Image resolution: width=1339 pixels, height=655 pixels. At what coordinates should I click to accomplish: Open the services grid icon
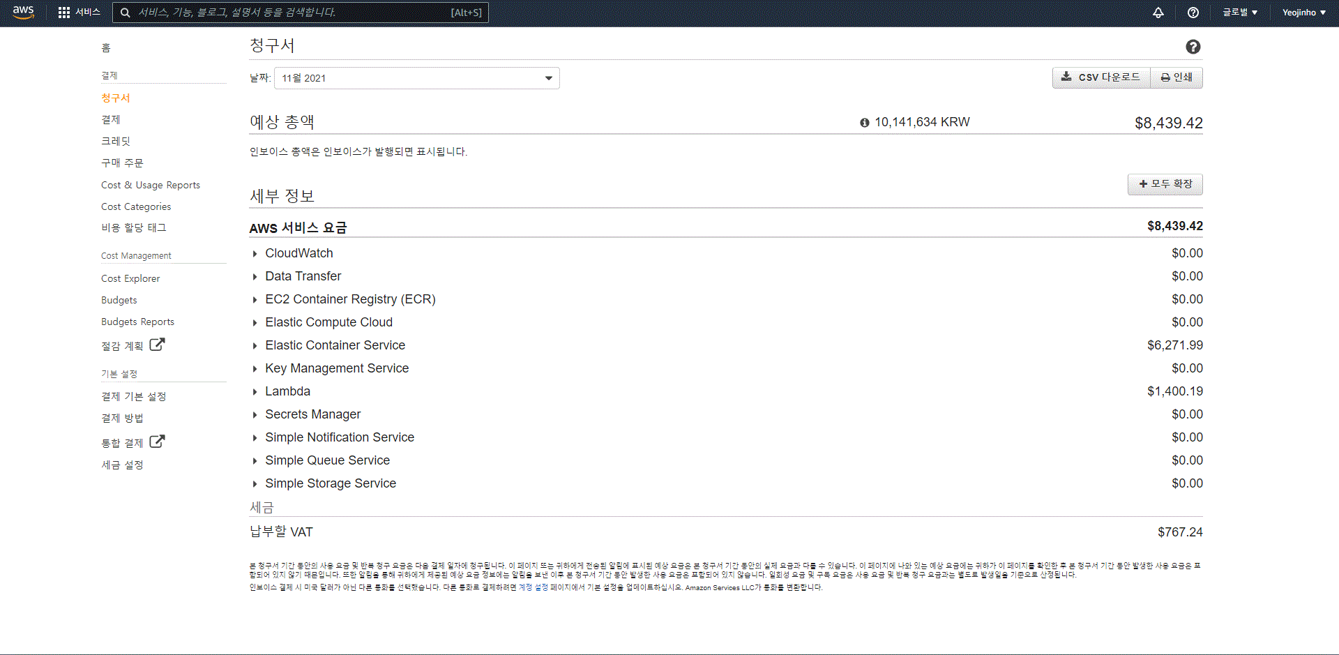pos(64,13)
